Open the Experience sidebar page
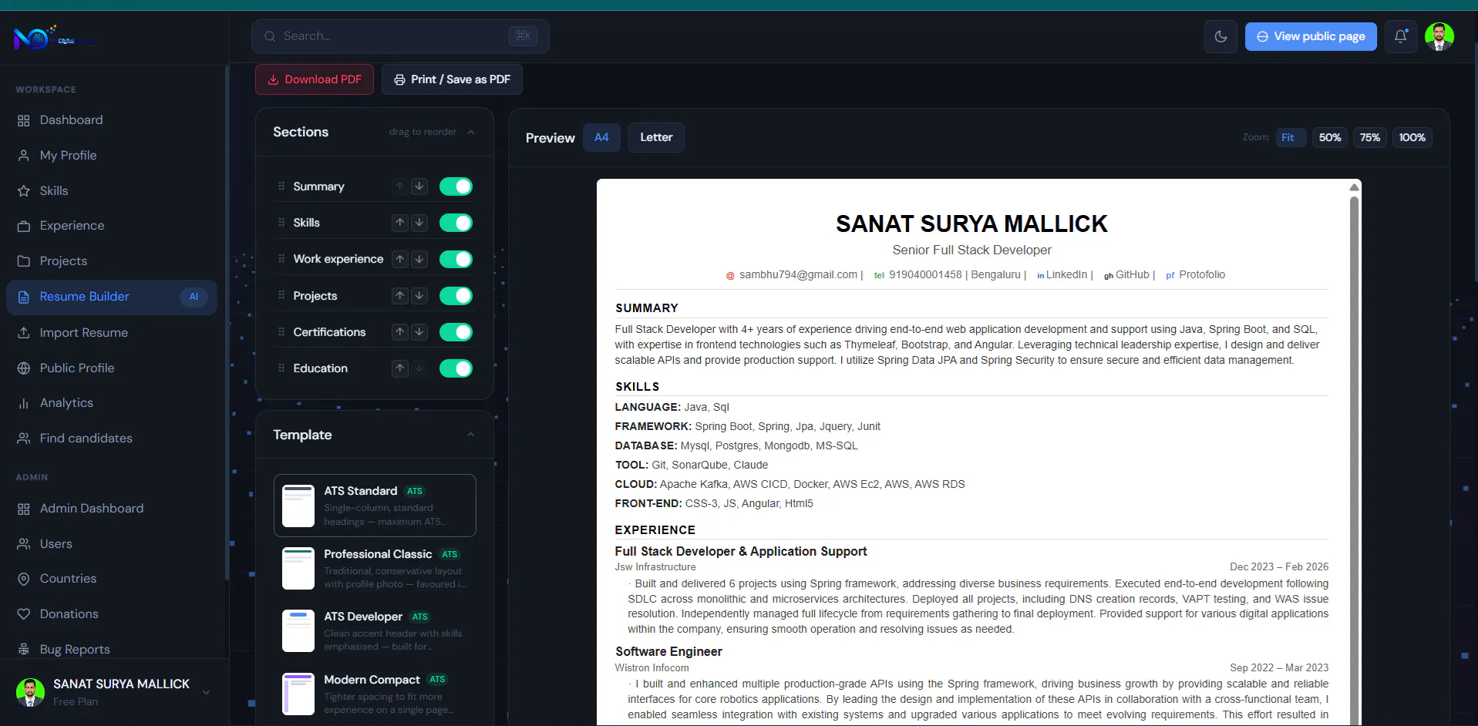This screenshot has width=1478, height=726. click(x=112, y=226)
